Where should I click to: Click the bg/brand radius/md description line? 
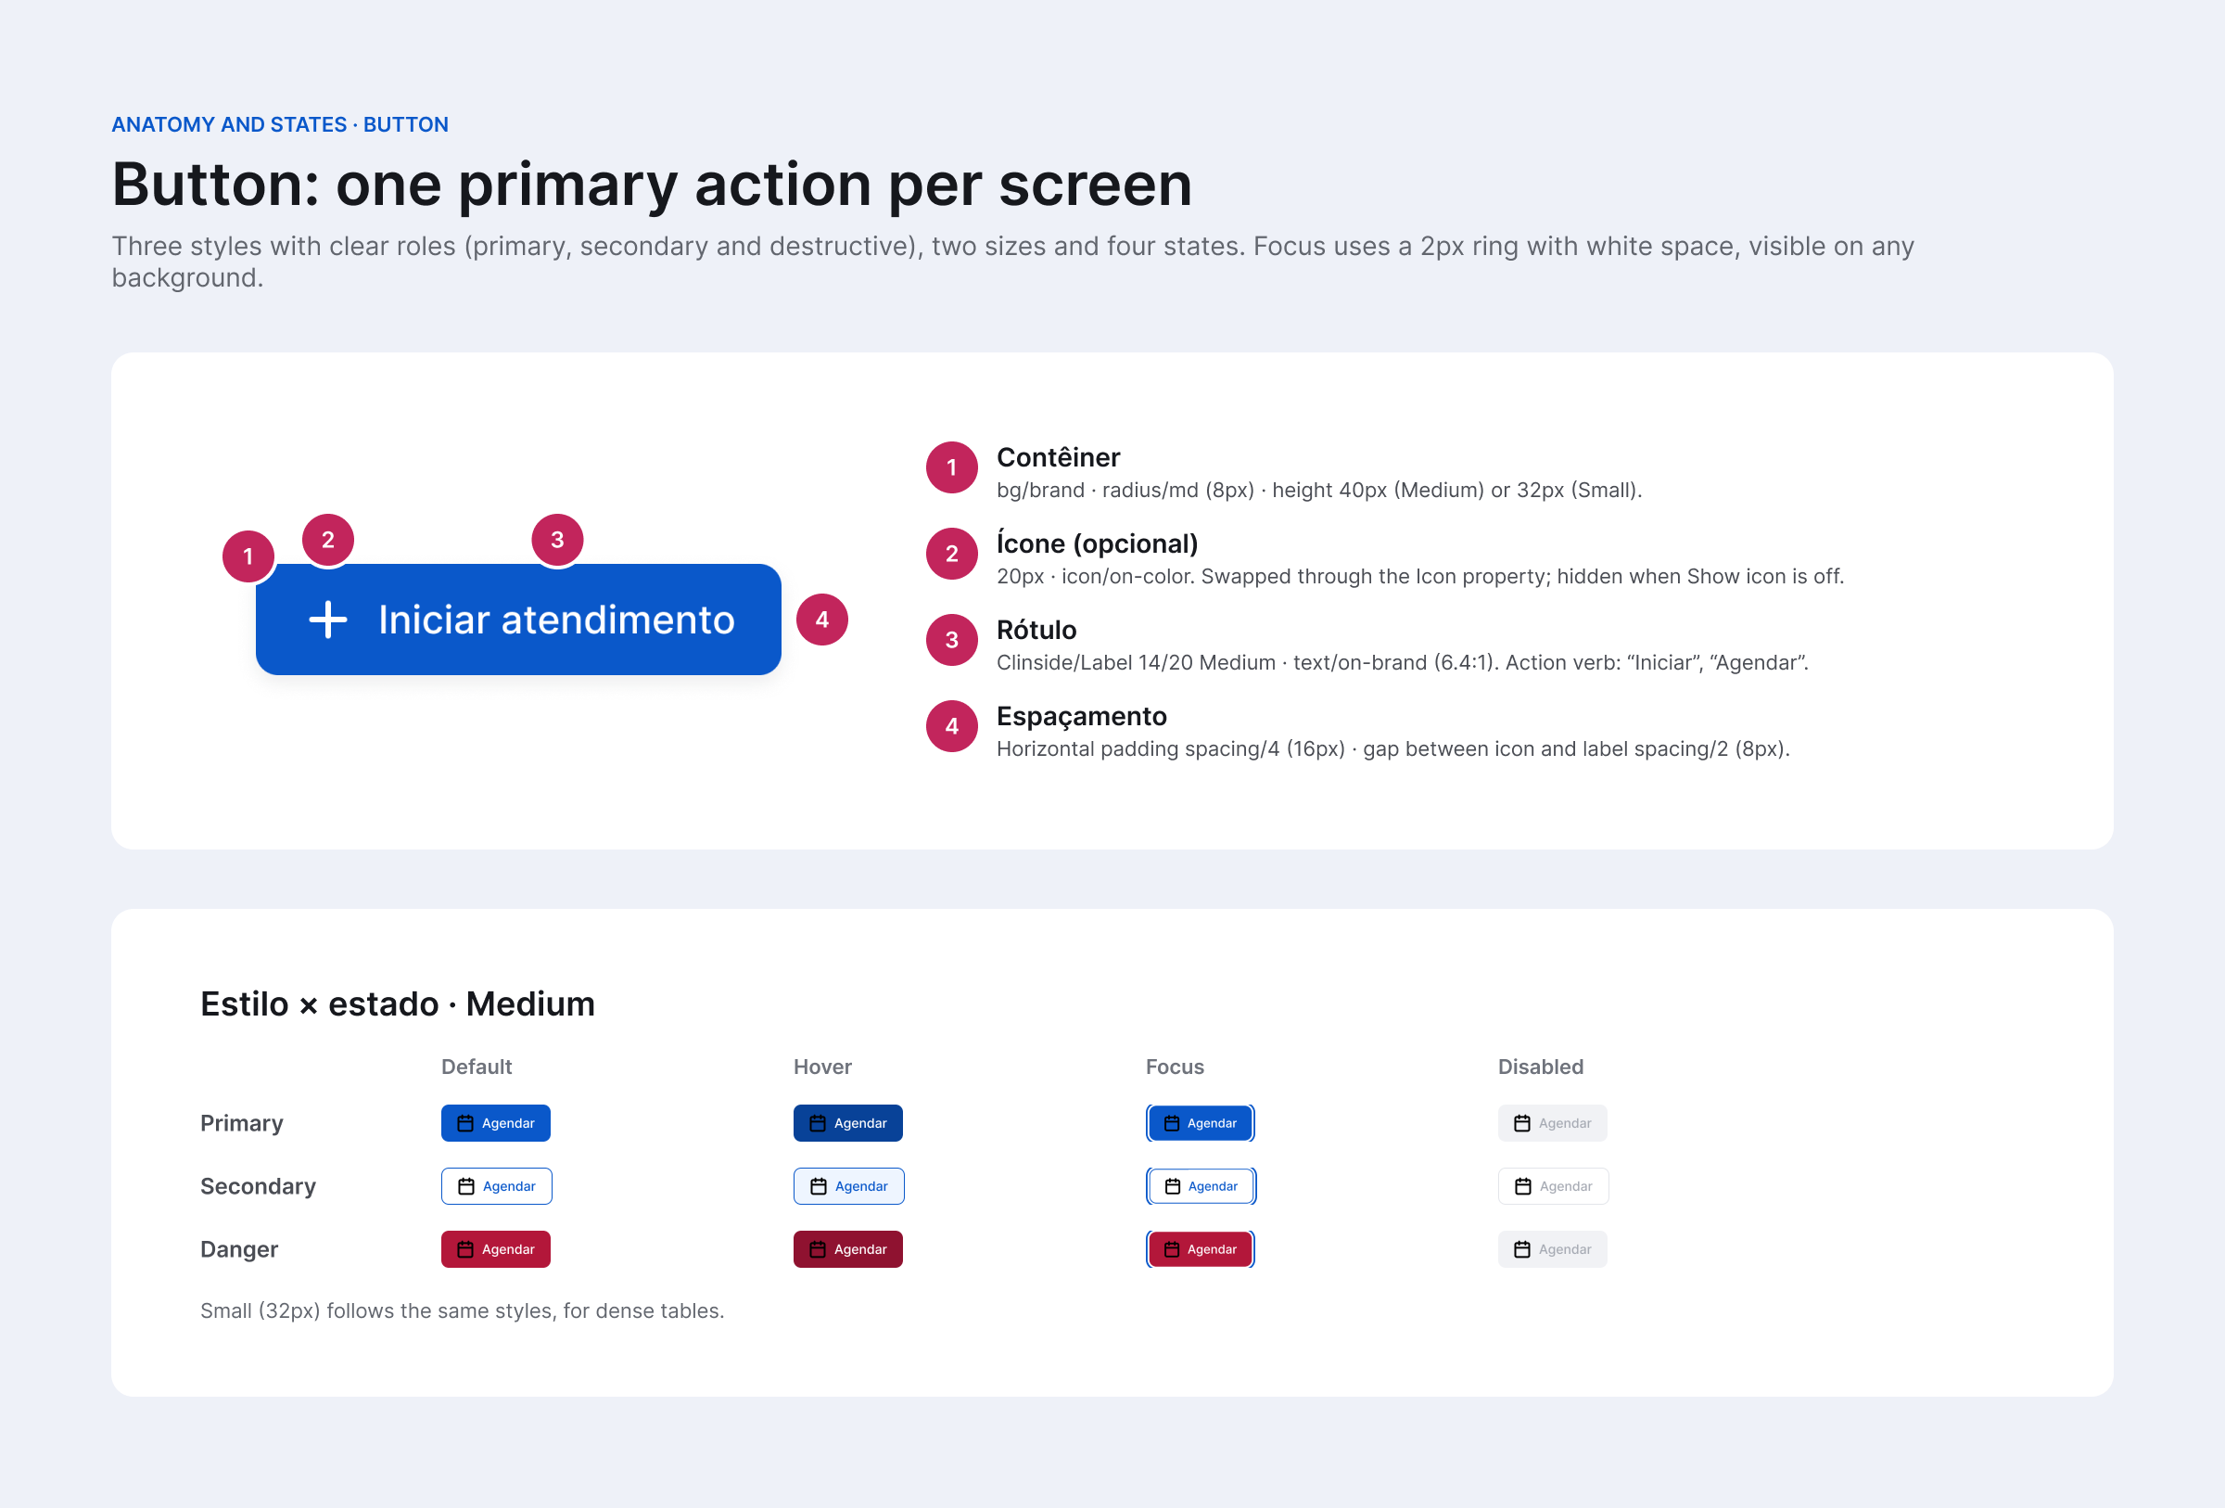click(x=1319, y=491)
